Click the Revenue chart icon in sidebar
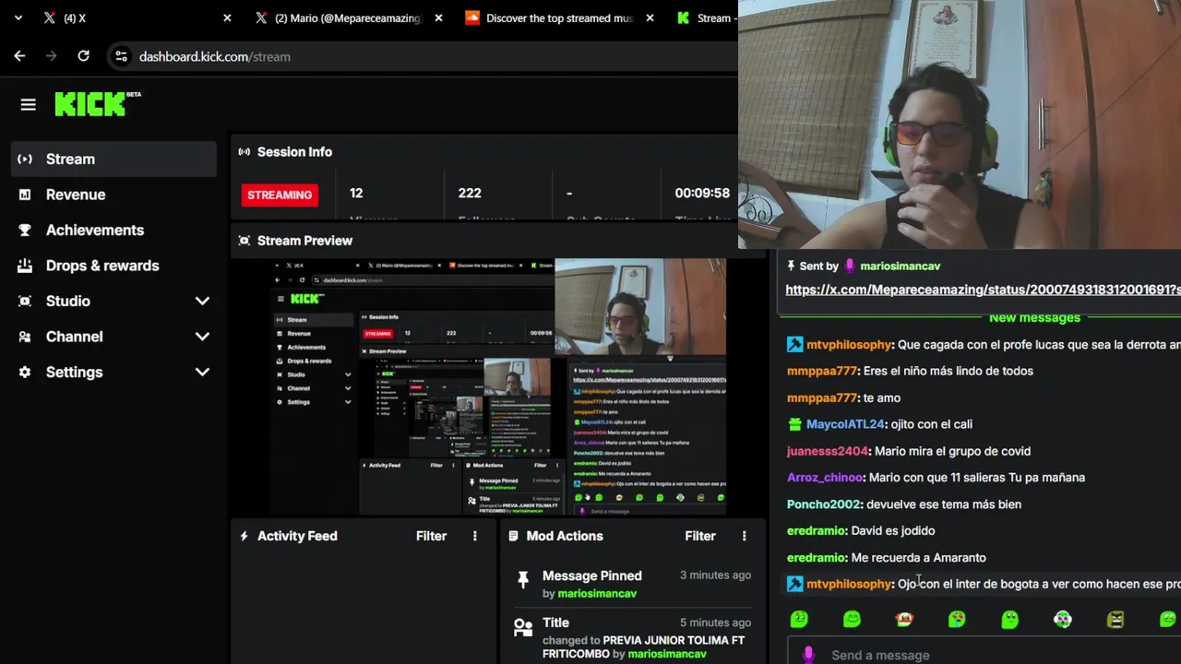 point(25,195)
